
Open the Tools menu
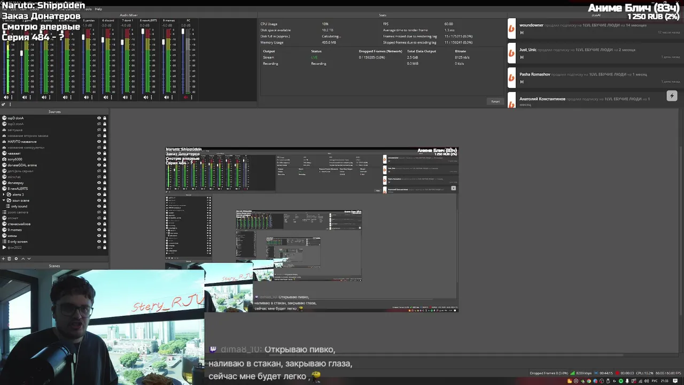coord(88,9)
